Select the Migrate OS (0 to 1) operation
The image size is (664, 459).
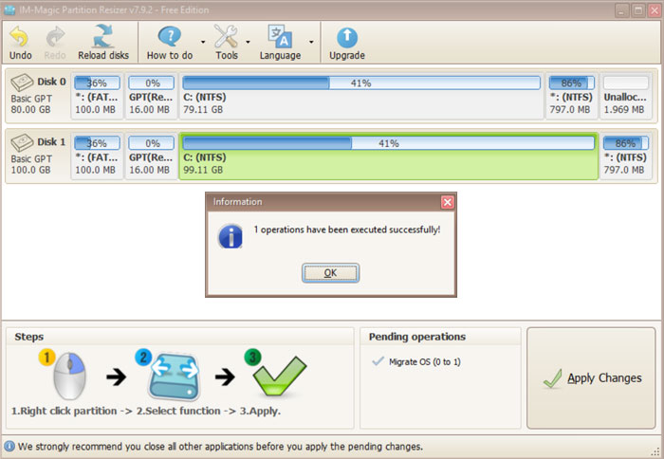point(424,361)
